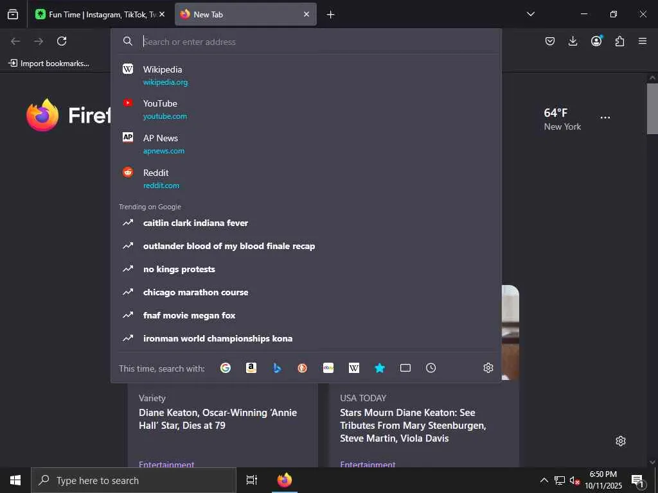Close the Fun Time tab
This screenshot has width=658, height=493.
click(x=162, y=14)
